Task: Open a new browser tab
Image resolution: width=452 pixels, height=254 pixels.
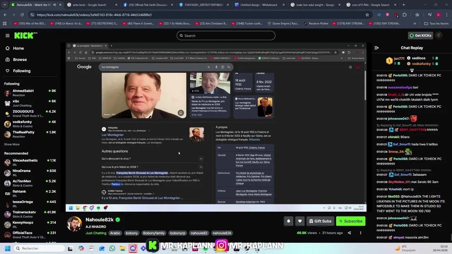Action: (404, 5)
